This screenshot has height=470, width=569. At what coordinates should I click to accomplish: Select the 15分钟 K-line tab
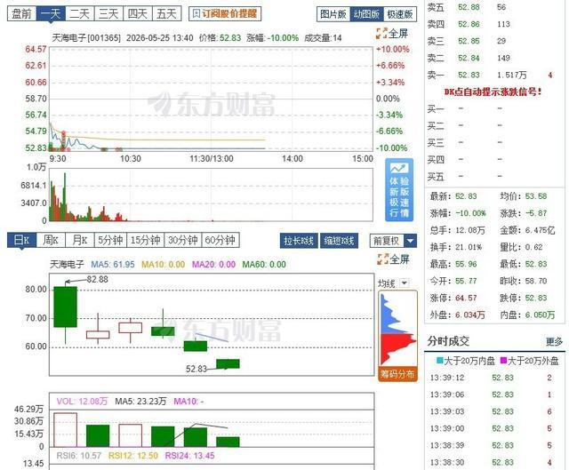pyautogui.click(x=145, y=240)
